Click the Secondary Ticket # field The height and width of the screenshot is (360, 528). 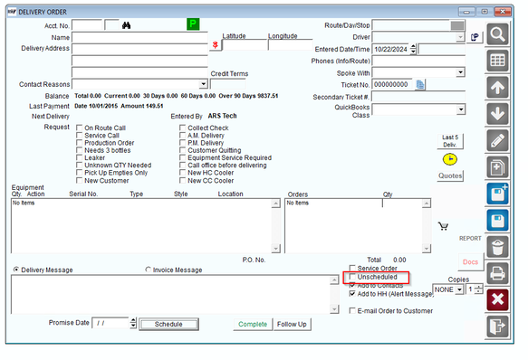point(418,97)
